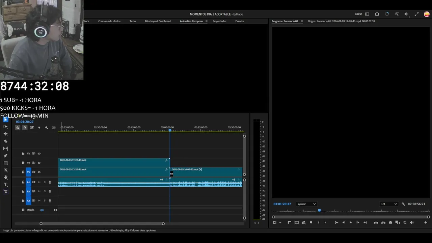
Task: Add marker in timeline toolbar
Action: tap(39, 128)
